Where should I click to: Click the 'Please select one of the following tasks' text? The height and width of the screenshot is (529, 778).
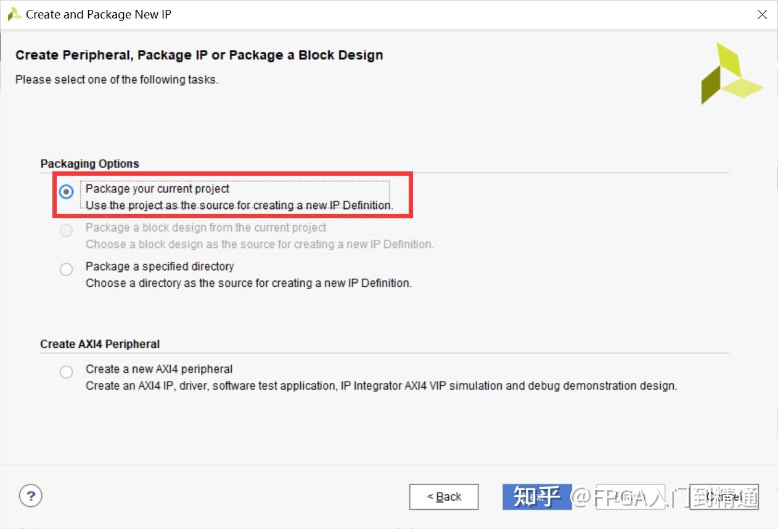(117, 80)
